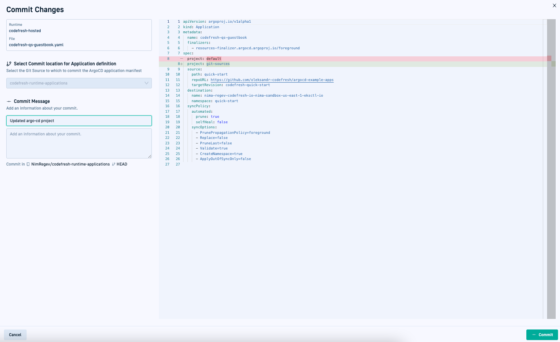Click the highlighted 'git-sources' value in added line
560x342 pixels.
(218, 64)
